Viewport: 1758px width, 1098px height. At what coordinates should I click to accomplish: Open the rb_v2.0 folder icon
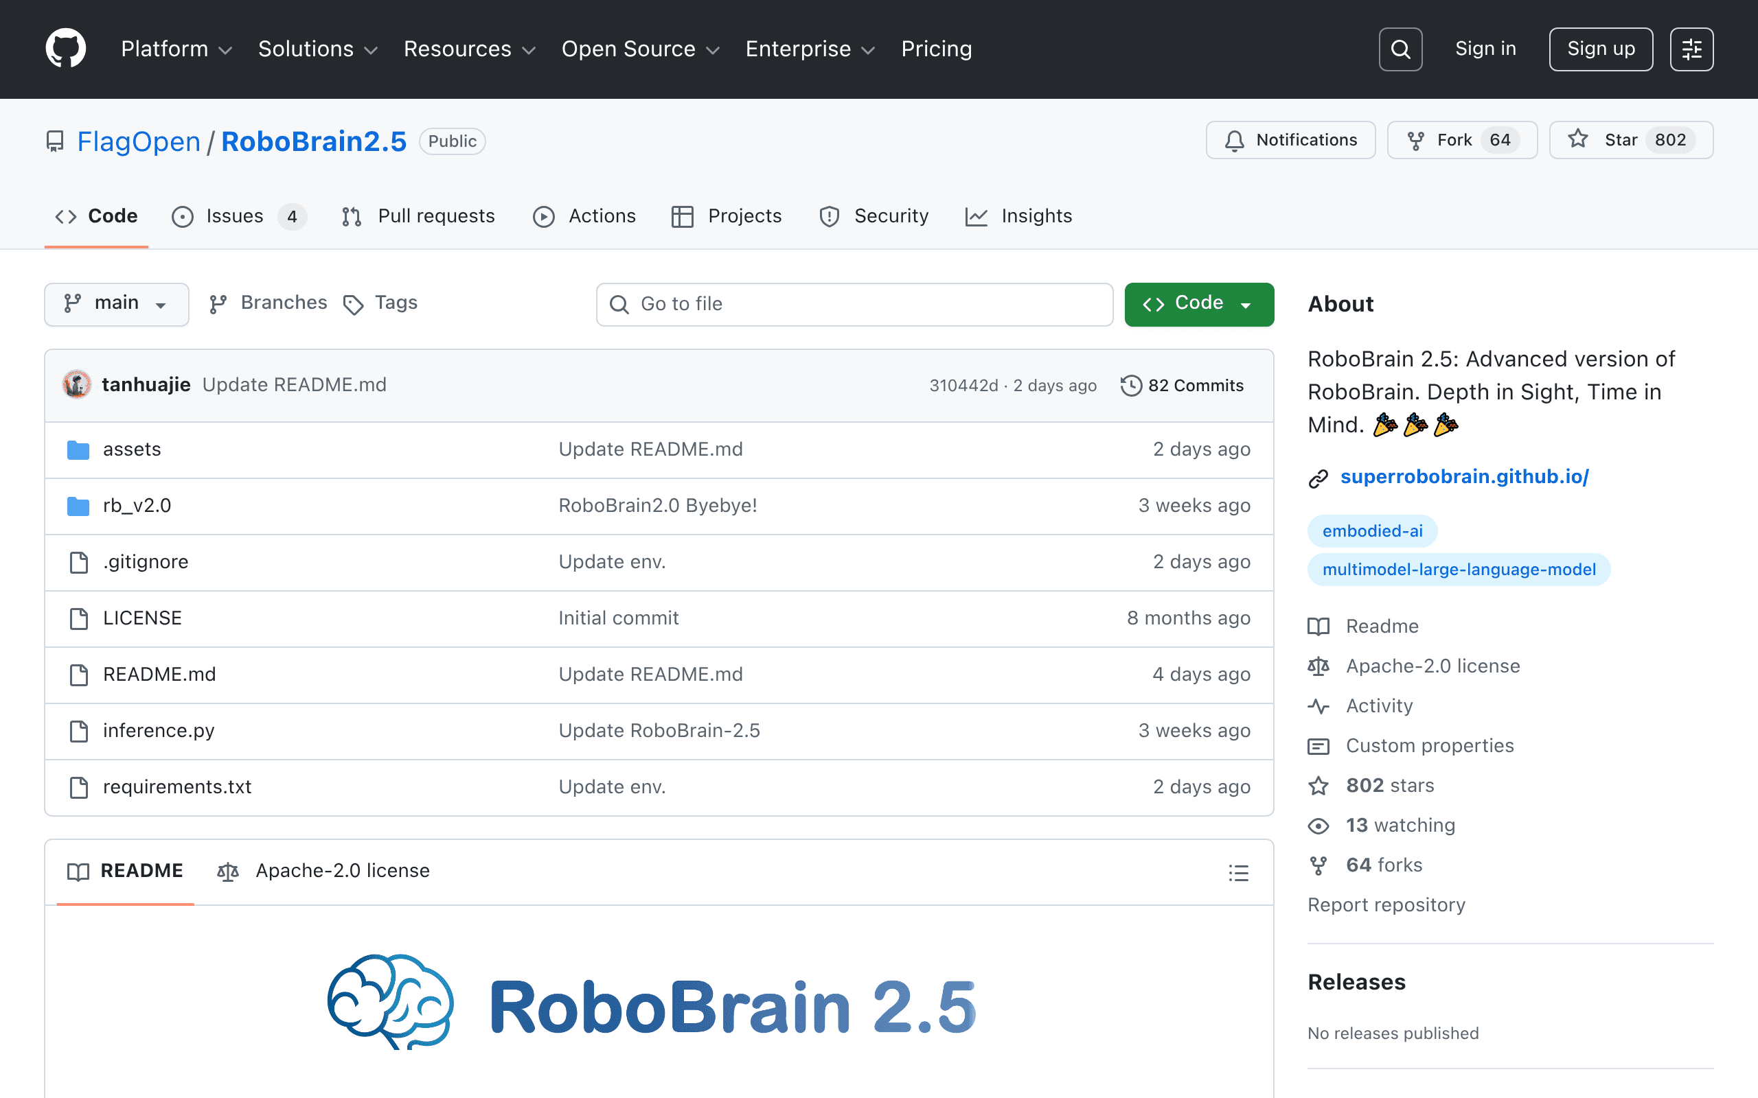pos(78,506)
